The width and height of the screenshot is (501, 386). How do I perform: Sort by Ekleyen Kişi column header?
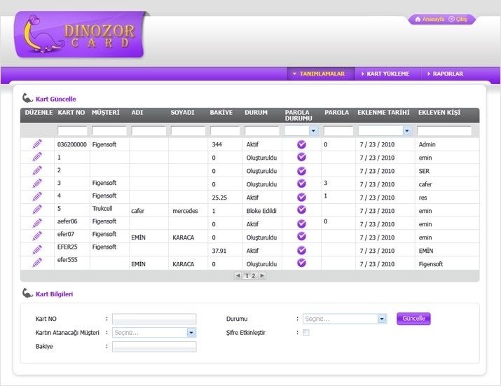coord(439,113)
